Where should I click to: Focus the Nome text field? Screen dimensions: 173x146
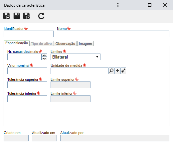113,34
